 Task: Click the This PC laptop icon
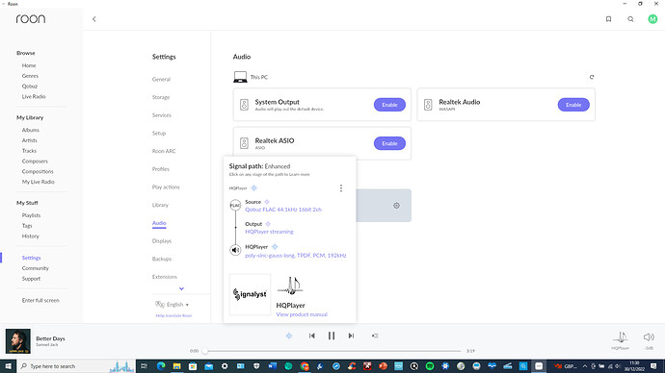point(240,77)
